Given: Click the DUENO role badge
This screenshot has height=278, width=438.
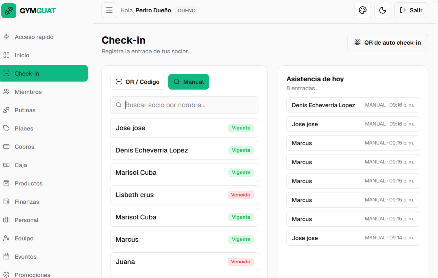Looking at the screenshot, I should [187, 10].
